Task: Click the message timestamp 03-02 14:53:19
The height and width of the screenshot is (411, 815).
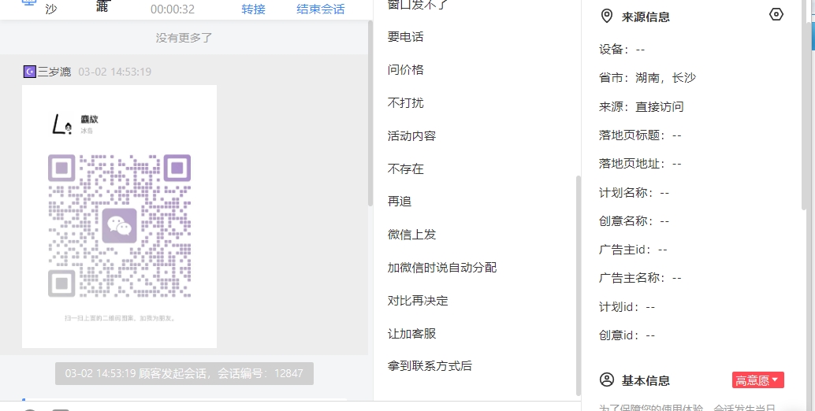Action: [115, 72]
